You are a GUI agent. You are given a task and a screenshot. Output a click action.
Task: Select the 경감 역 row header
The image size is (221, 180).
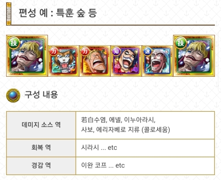(41, 166)
